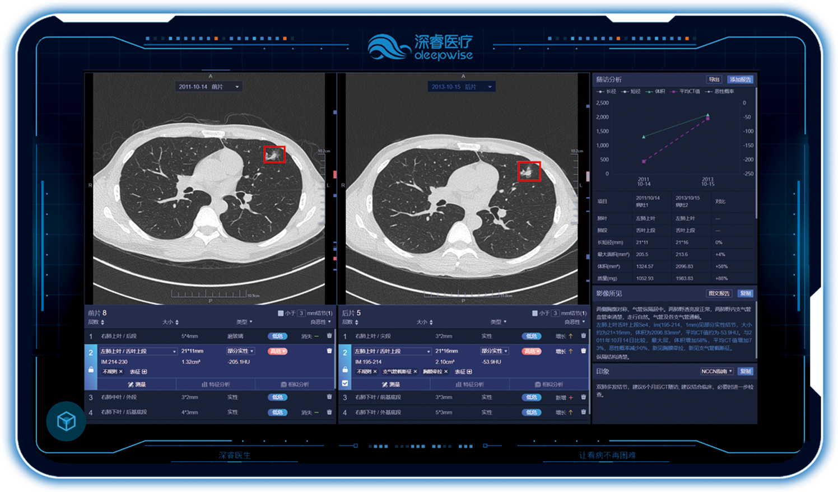Viewport: 838px width, 492px height.
Task: Click the red nodule box in 2011 scan
Action: click(274, 154)
